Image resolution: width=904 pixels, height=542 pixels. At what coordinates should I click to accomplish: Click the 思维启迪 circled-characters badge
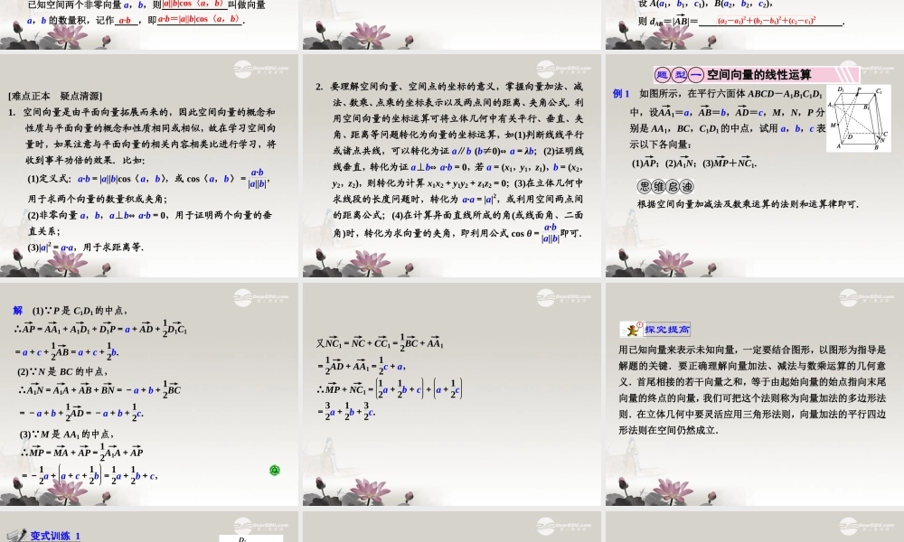click(x=665, y=186)
